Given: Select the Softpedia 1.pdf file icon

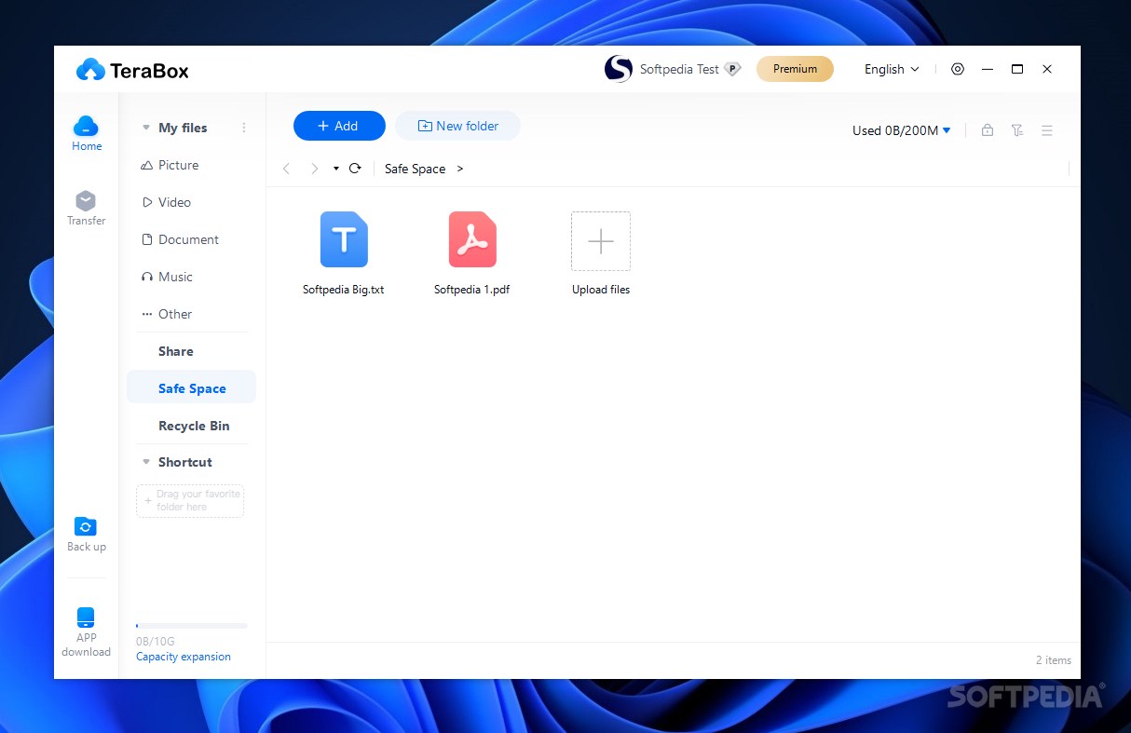Looking at the screenshot, I should click(x=472, y=239).
